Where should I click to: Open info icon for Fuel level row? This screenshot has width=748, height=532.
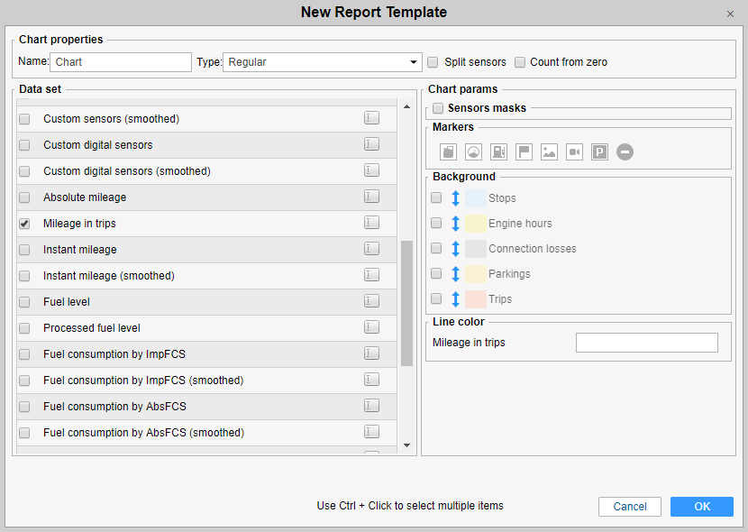(371, 301)
